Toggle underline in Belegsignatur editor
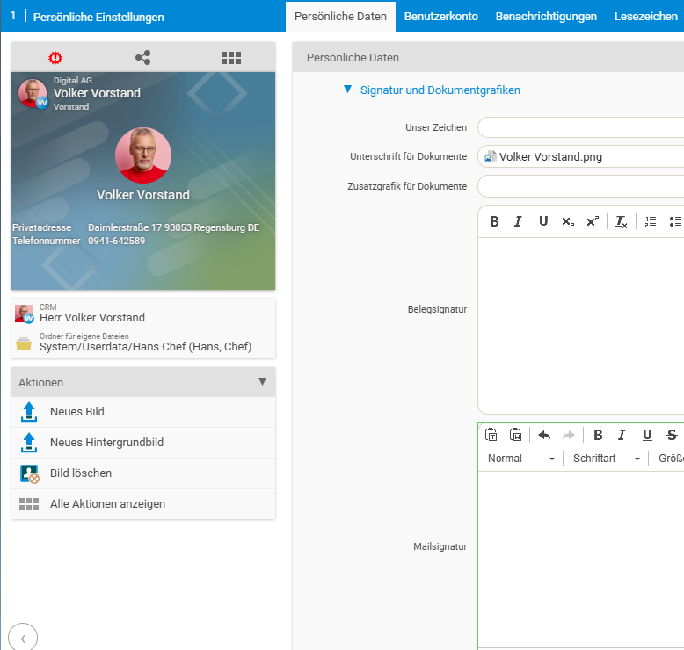 coord(543,221)
